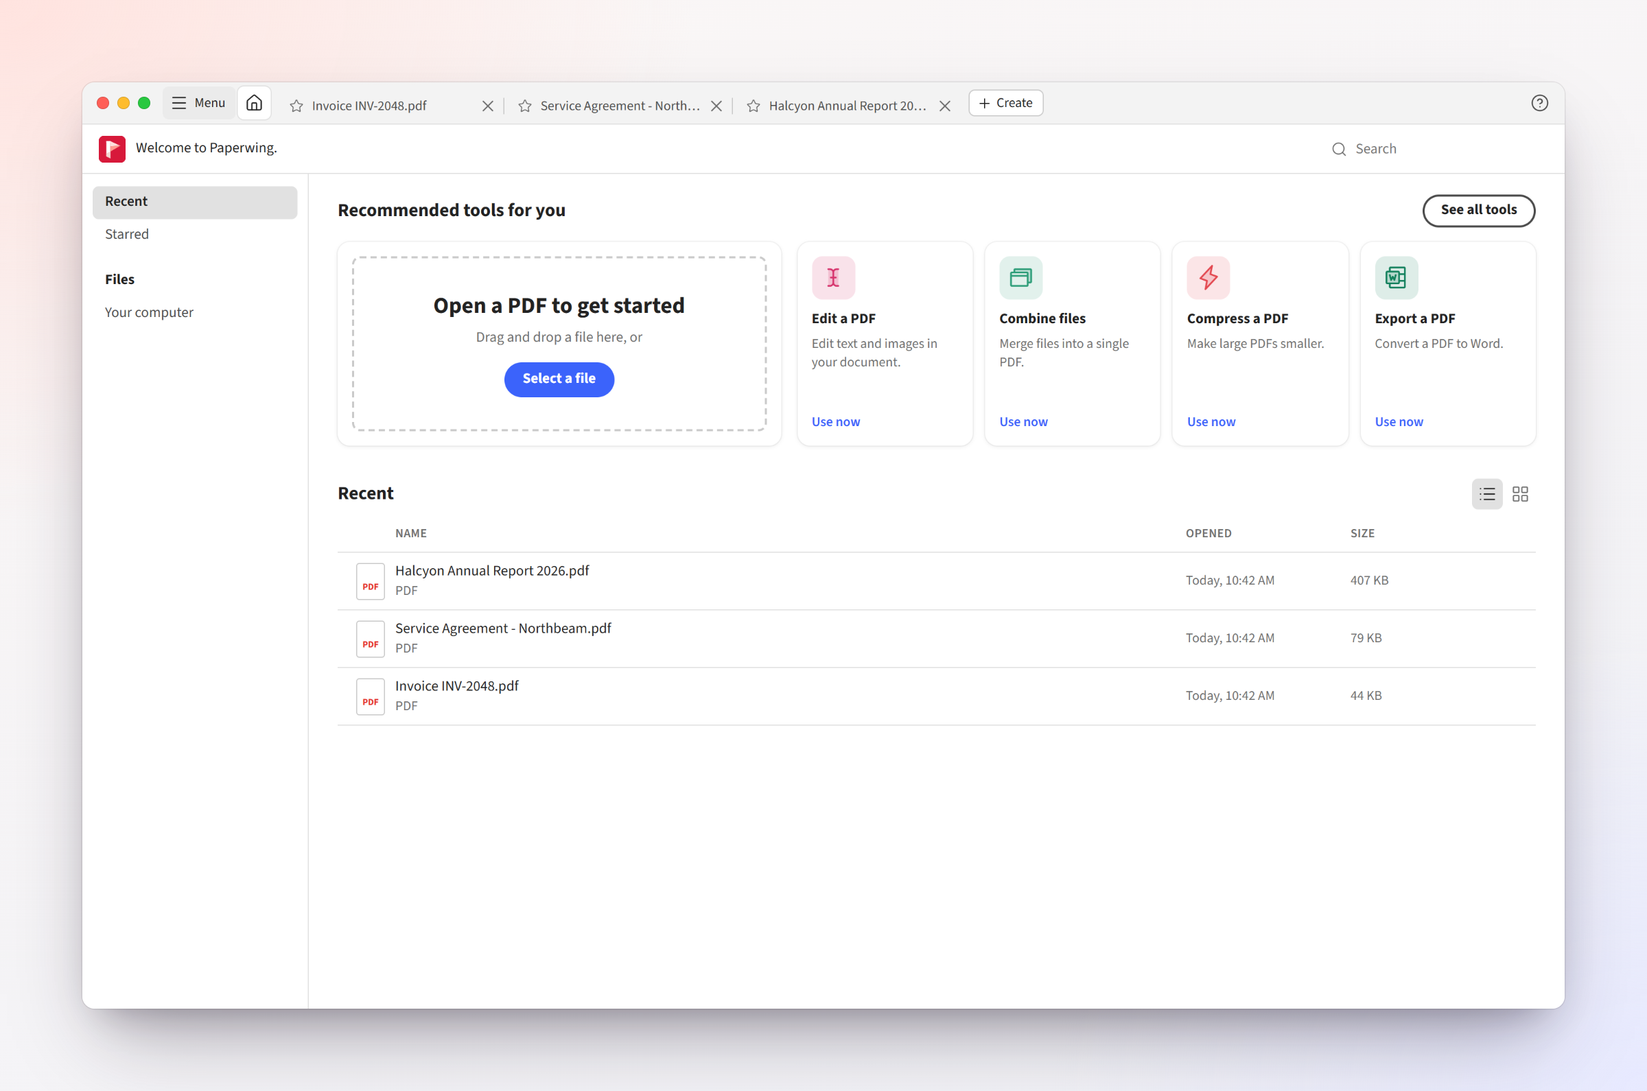Switch Recent files to list view
The width and height of the screenshot is (1647, 1091).
pyautogui.click(x=1487, y=494)
